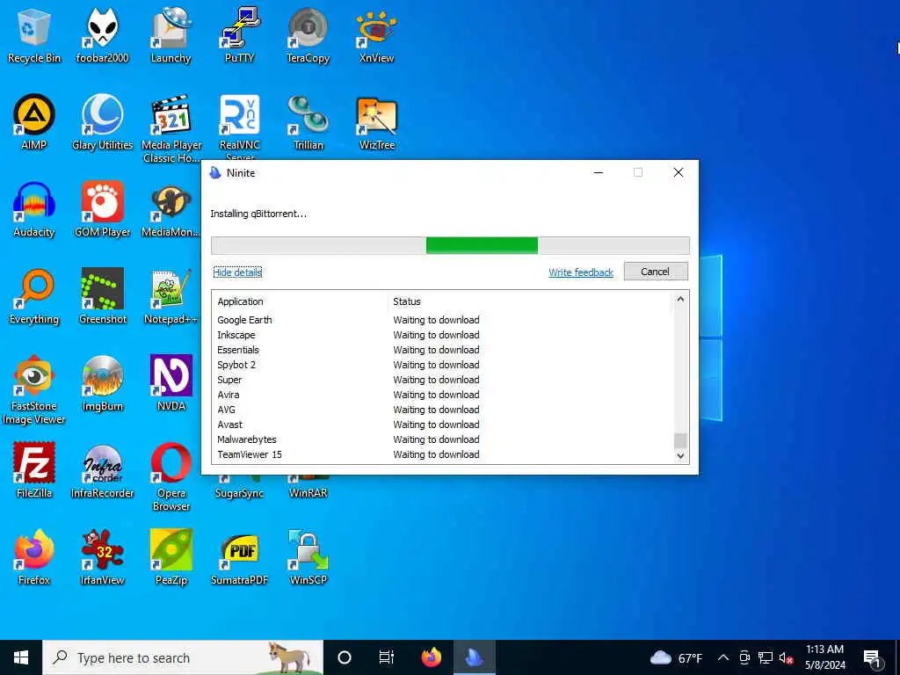Open the Write feedback link
900x675 pixels.
(581, 272)
